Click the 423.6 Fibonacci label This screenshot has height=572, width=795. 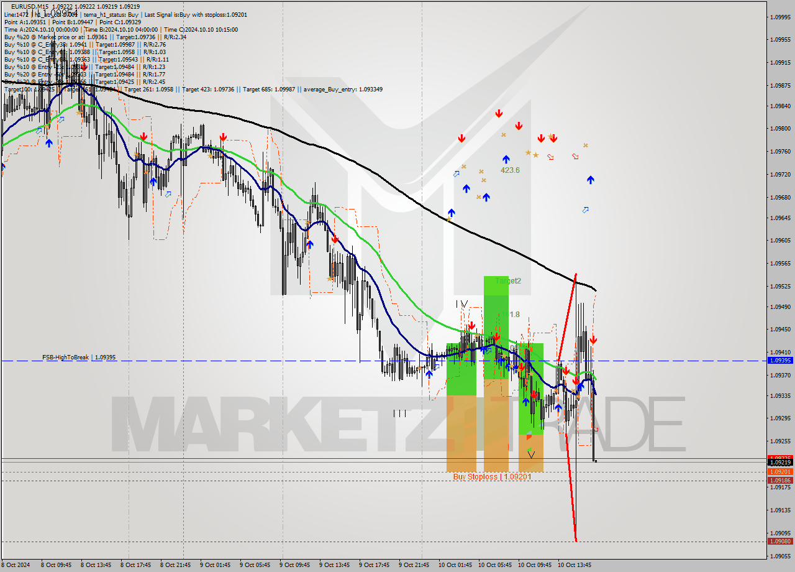[510, 170]
